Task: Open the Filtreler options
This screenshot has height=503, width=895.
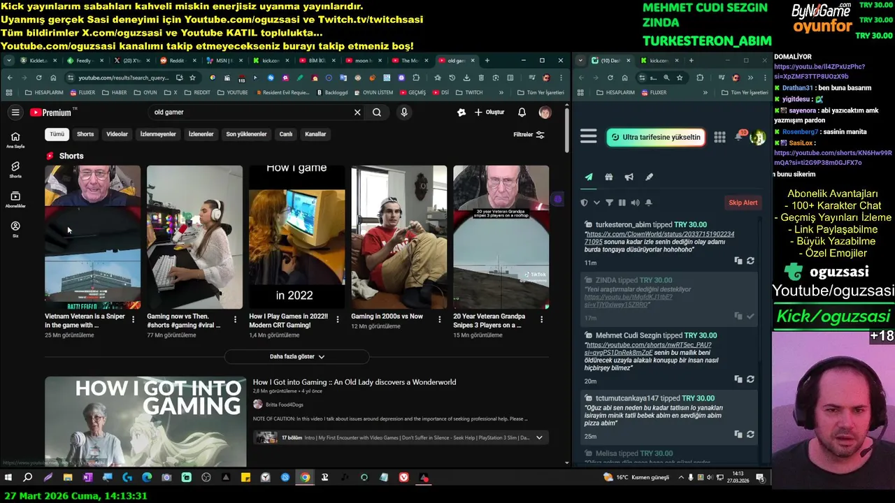Action: [529, 135]
